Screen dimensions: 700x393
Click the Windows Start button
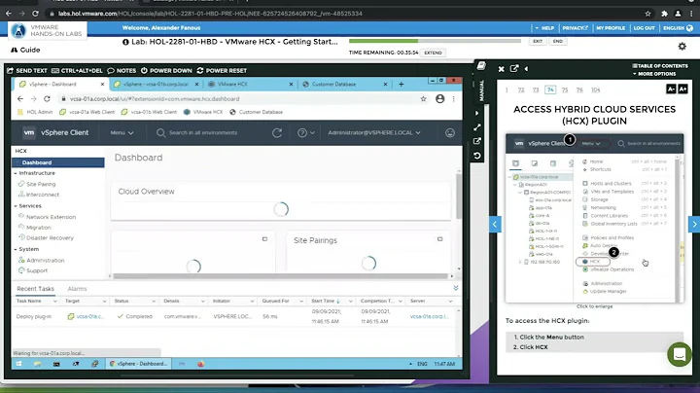pos(18,364)
